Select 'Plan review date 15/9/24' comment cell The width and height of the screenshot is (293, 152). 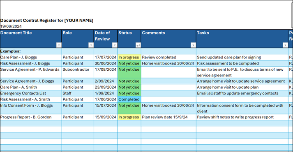coord(168,117)
